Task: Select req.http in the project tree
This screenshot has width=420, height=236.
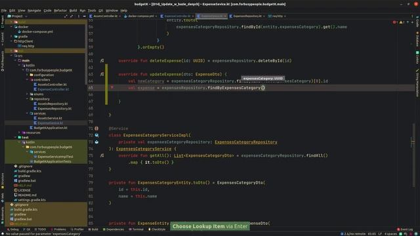Action: [x=28, y=46]
